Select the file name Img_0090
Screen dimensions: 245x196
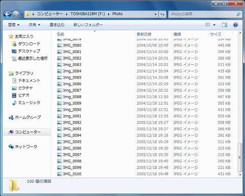pos(72,110)
